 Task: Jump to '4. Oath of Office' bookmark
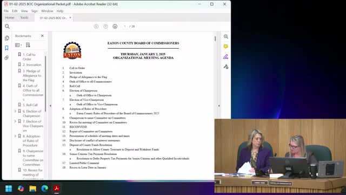tap(33, 93)
